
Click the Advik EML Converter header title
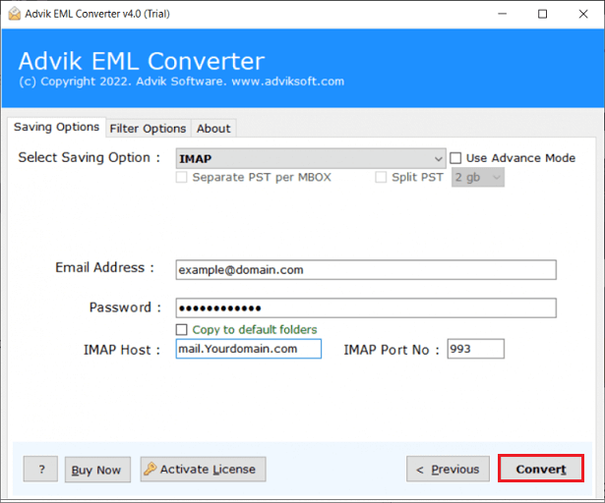coord(142,61)
